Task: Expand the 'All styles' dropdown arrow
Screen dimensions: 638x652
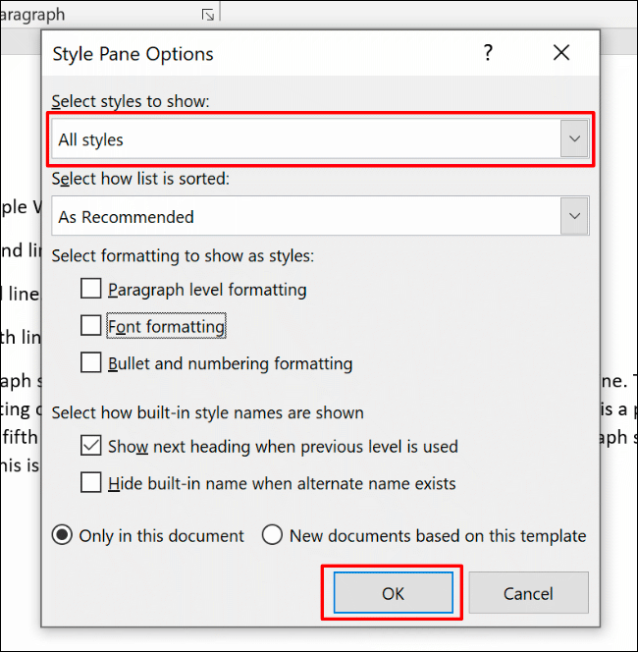Action: 574,139
